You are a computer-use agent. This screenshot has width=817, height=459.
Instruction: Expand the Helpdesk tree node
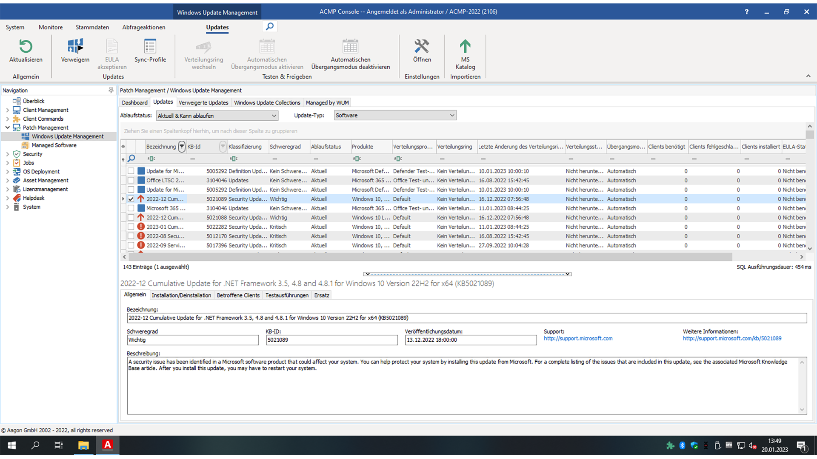tap(7, 198)
